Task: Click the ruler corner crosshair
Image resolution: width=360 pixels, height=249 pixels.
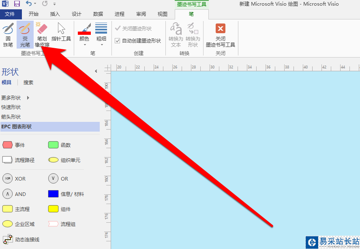Action: coord(107,68)
